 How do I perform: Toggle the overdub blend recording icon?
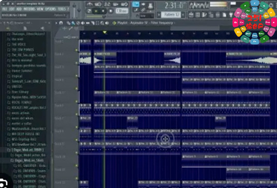pos(115,4)
